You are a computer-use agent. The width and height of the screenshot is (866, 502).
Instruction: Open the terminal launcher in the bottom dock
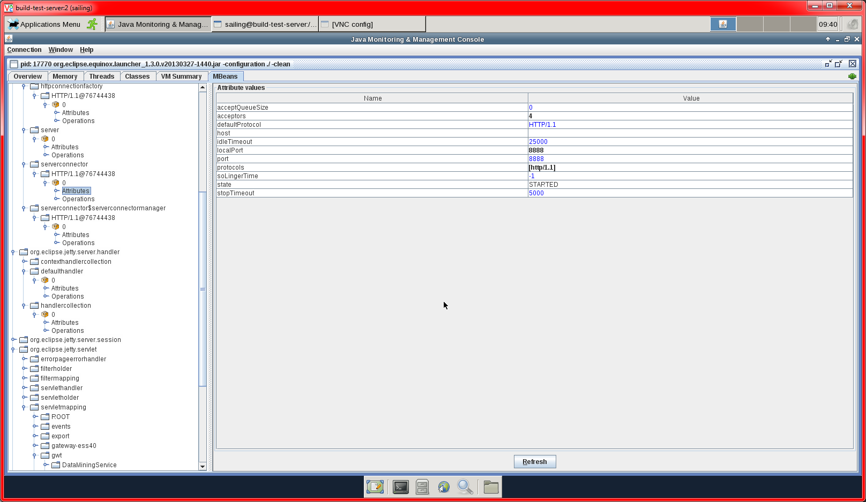tap(400, 487)
